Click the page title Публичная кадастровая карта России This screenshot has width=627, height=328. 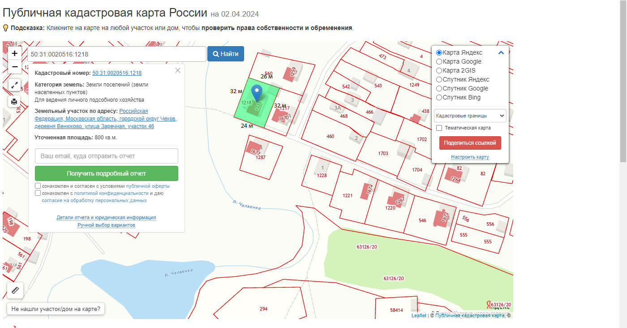point(105,13)
